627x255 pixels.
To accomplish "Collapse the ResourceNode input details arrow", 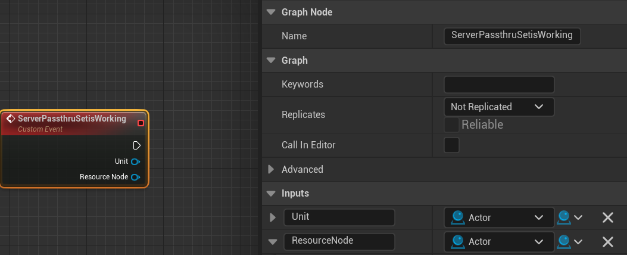I will point(273,241).
